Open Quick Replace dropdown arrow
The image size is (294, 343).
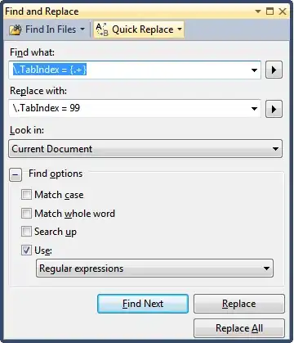click(180, 29)
